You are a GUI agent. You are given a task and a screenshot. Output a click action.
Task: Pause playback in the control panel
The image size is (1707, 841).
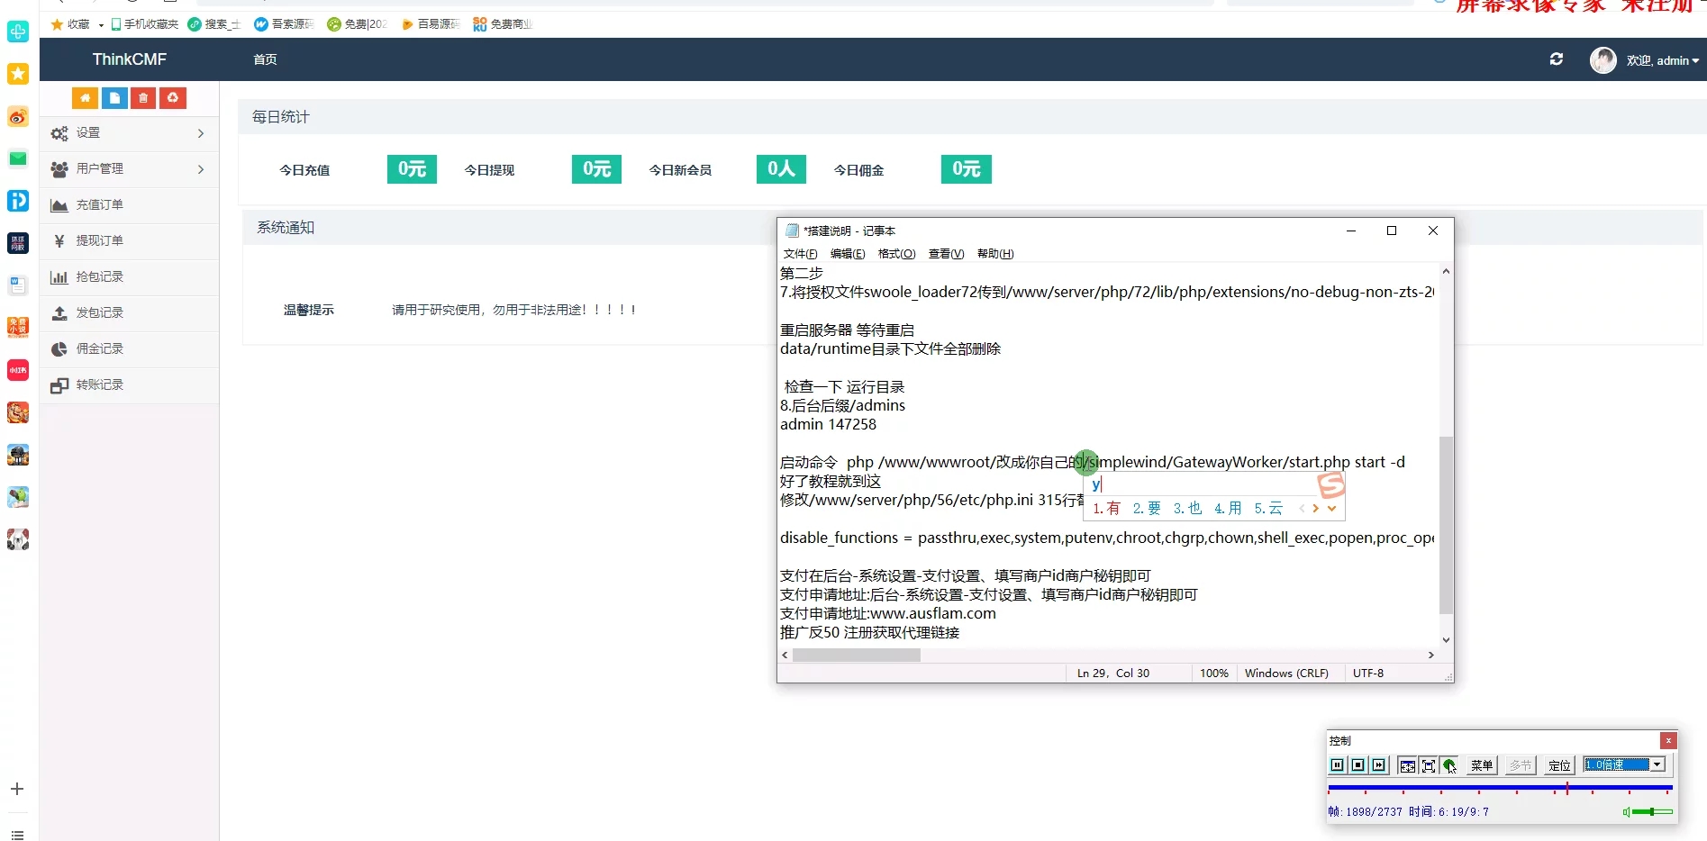point(1338,765)
